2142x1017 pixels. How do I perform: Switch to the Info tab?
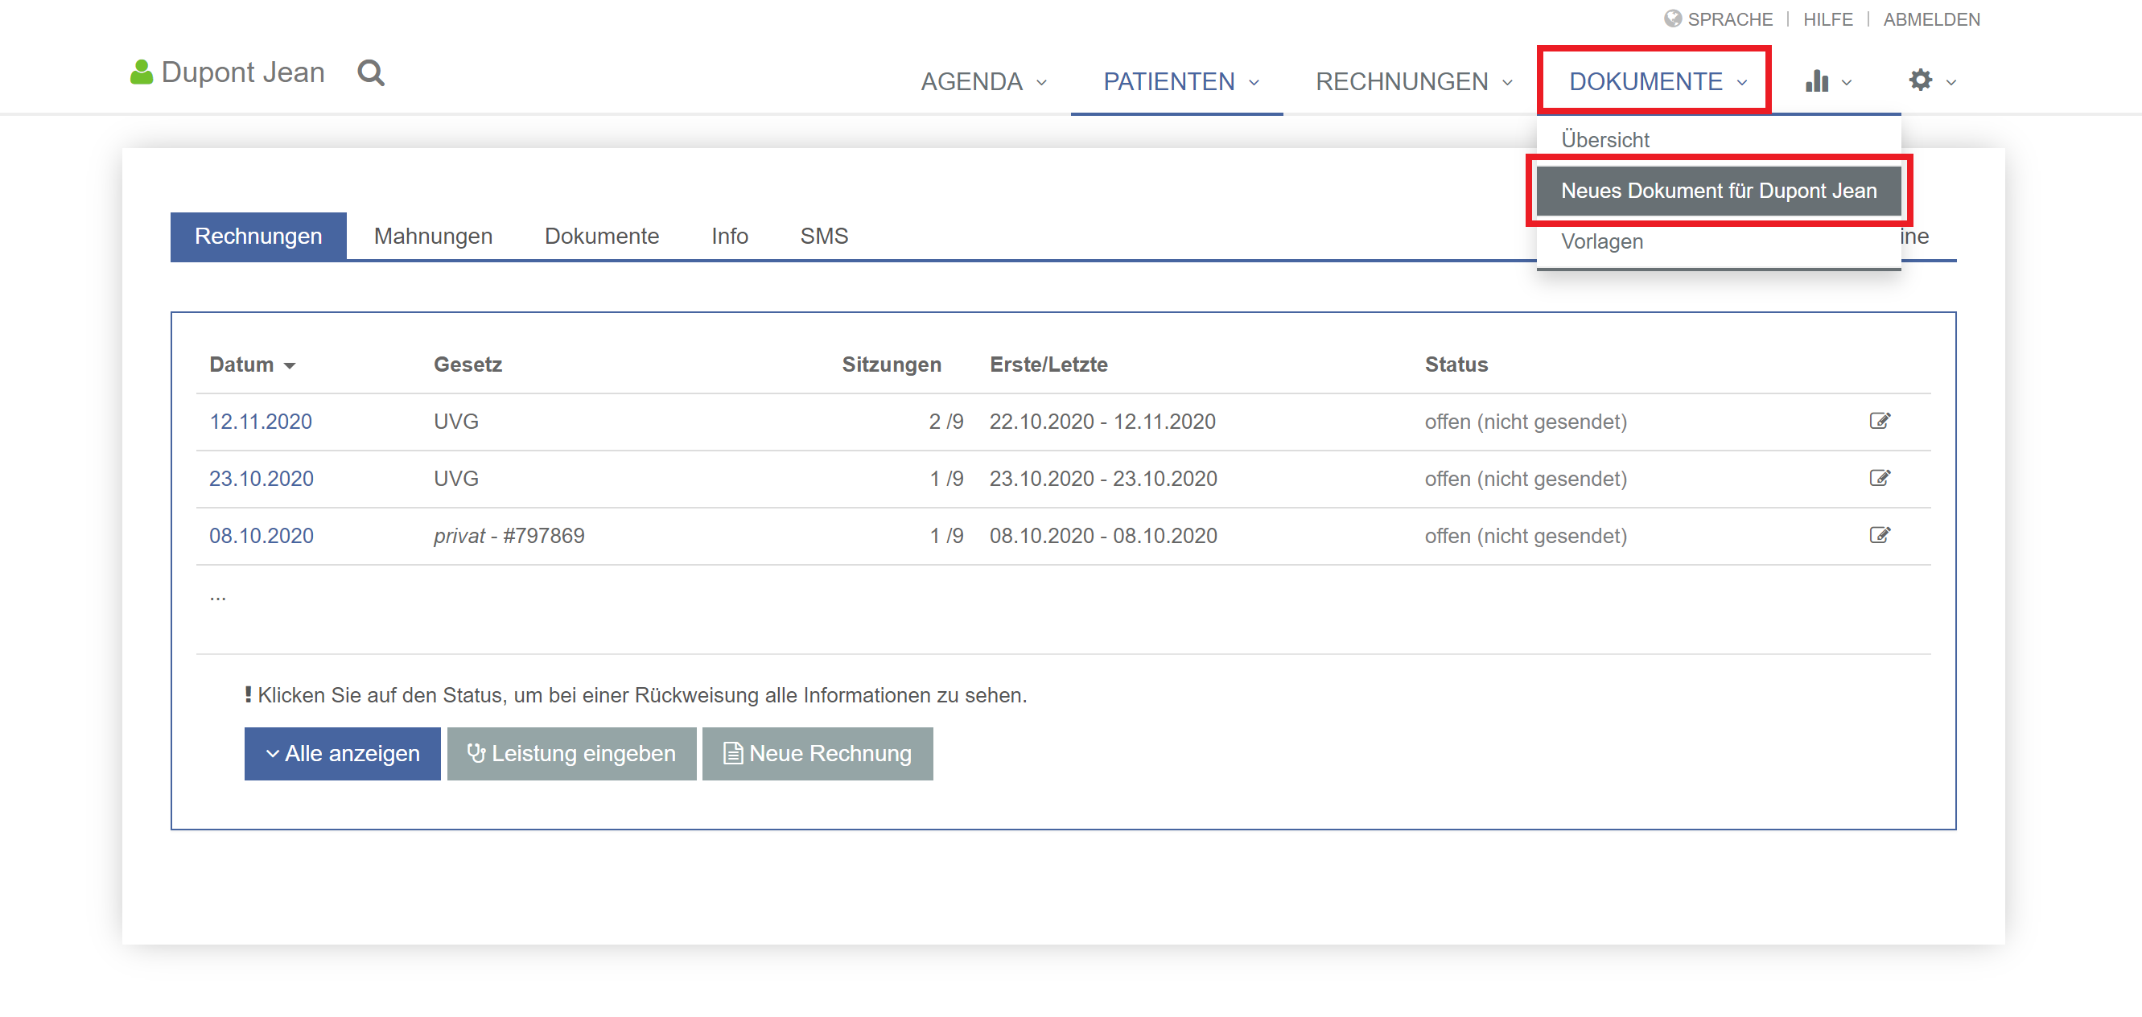[729, 237]
